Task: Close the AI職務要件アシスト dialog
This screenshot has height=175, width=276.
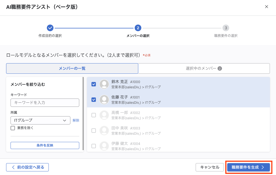Action: click(x=267, y=7)
